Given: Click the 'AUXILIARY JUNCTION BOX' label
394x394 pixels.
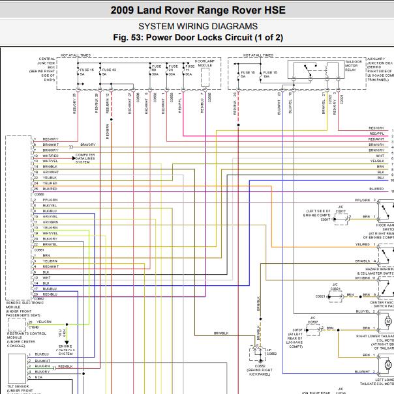Looking at the screenshot, I should [380, 61].
